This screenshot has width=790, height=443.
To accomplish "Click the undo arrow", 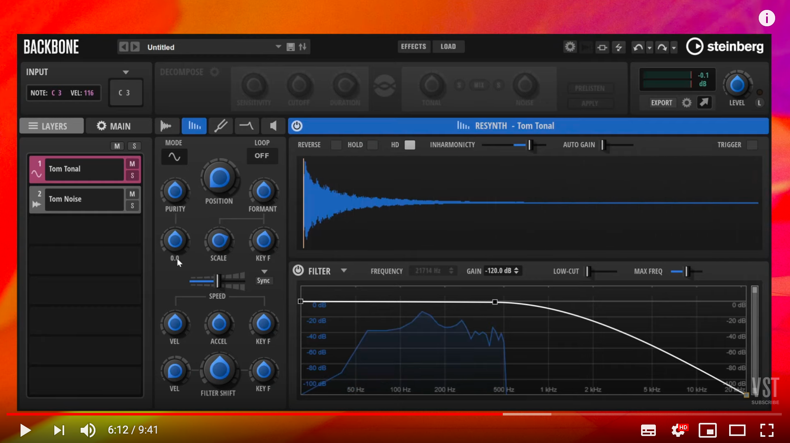I will click(x=638, y=47).
